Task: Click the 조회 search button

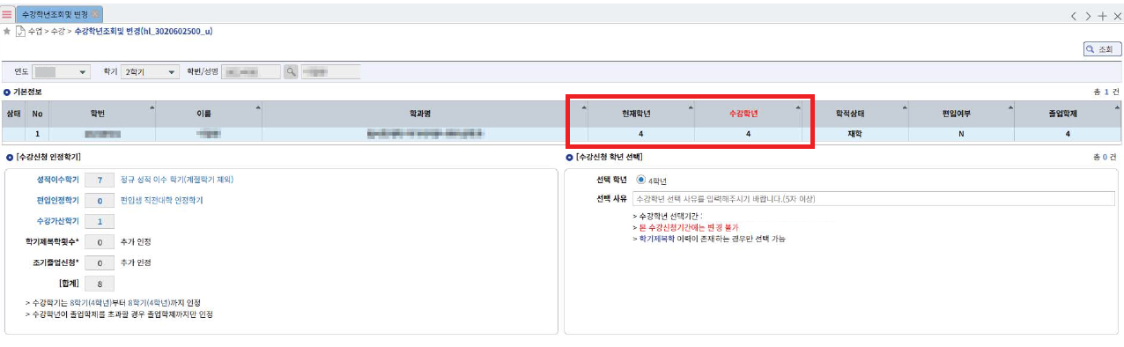Action: (1102, 49)
